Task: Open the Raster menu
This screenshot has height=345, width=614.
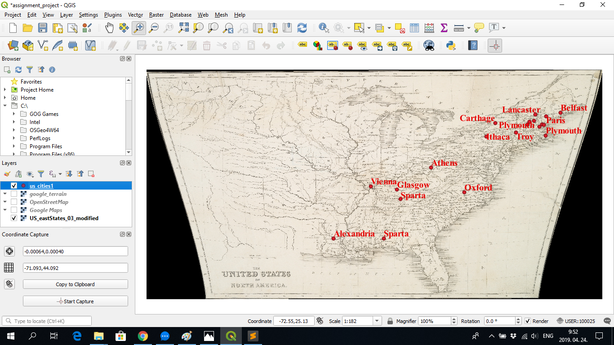Action: pos(156,15)
